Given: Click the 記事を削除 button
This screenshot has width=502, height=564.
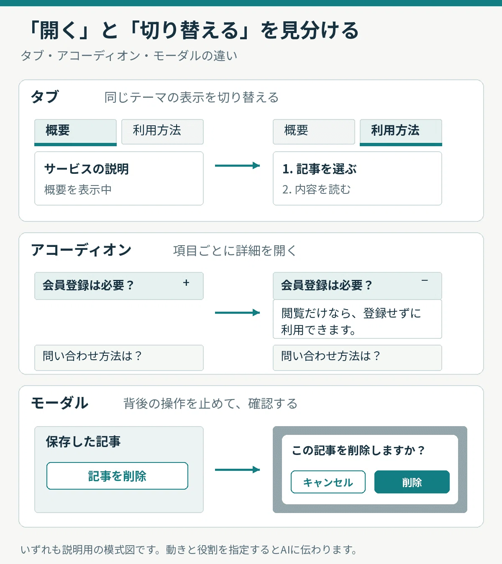Looking at the screenshot, I should point(117,476).
